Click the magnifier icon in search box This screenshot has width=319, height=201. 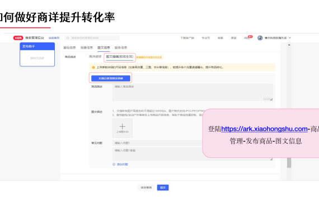coord(68,38)
